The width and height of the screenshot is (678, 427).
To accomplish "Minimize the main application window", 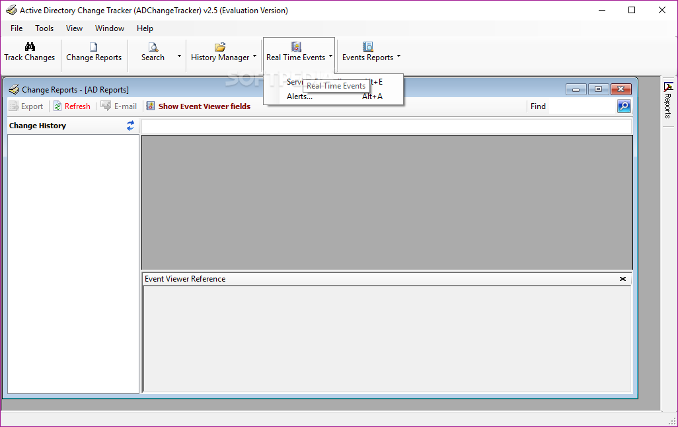I will [602, 10].
